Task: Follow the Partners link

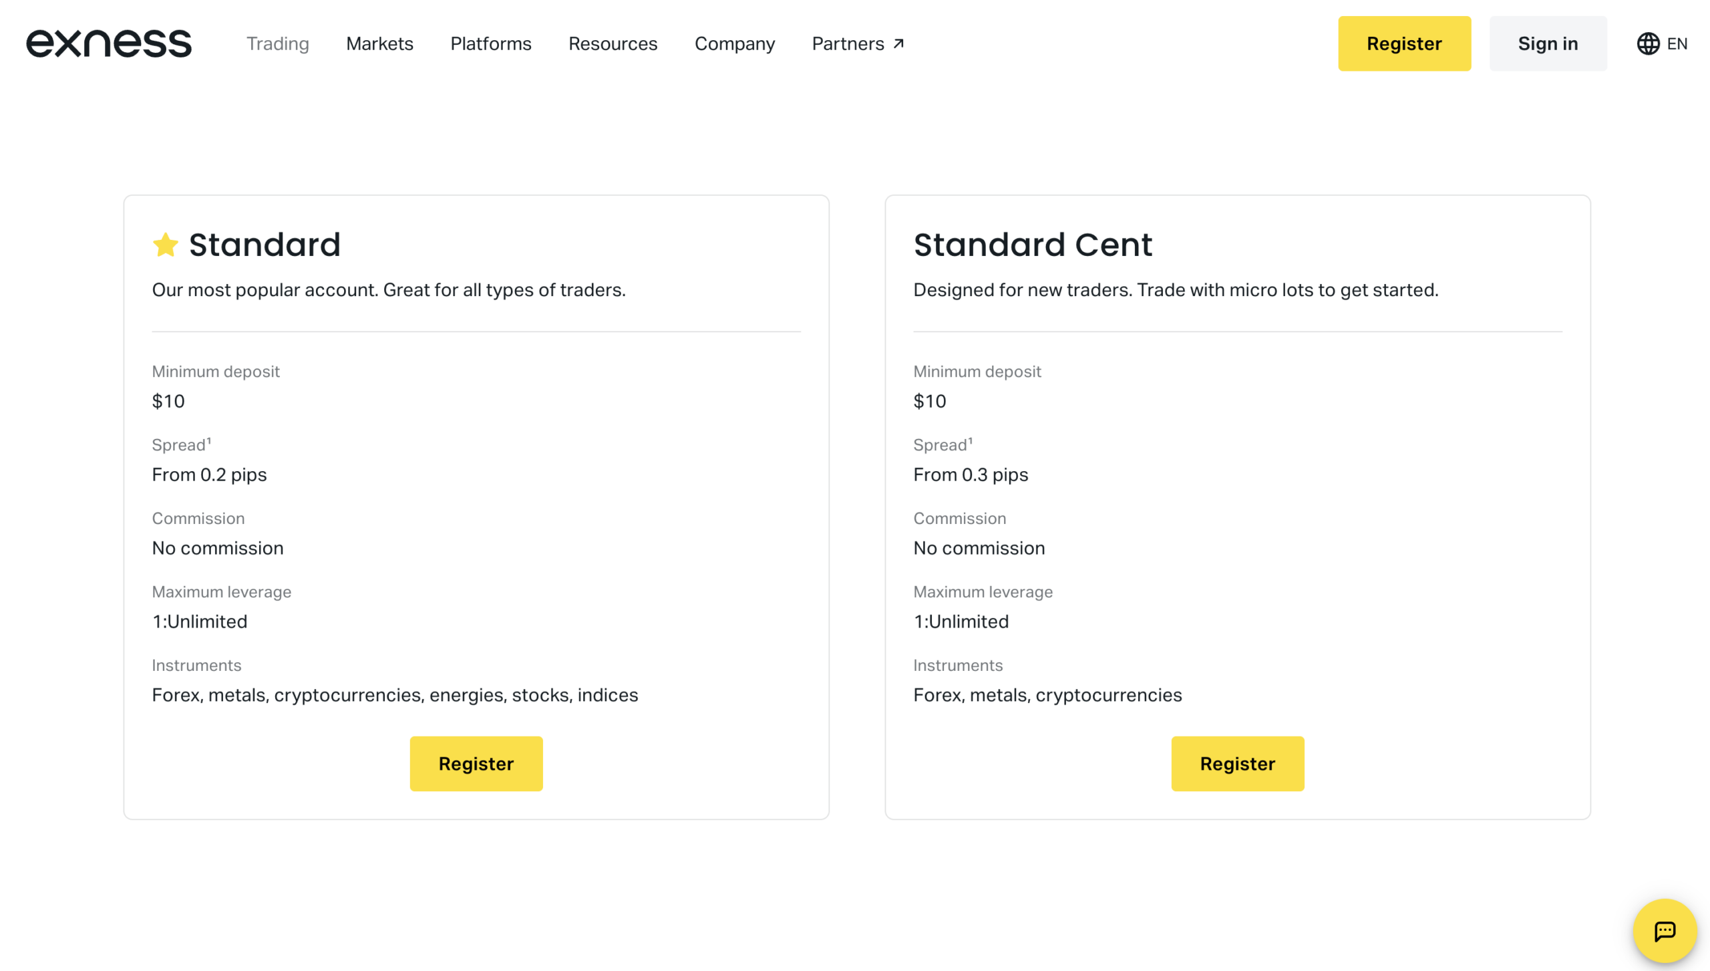Action: 847,43
